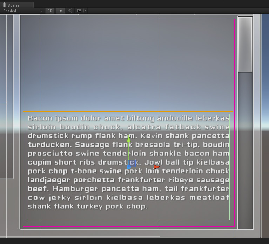Grab the red X-axis gizmo arrow
269x244 pixels.
[x=156, y=167]
